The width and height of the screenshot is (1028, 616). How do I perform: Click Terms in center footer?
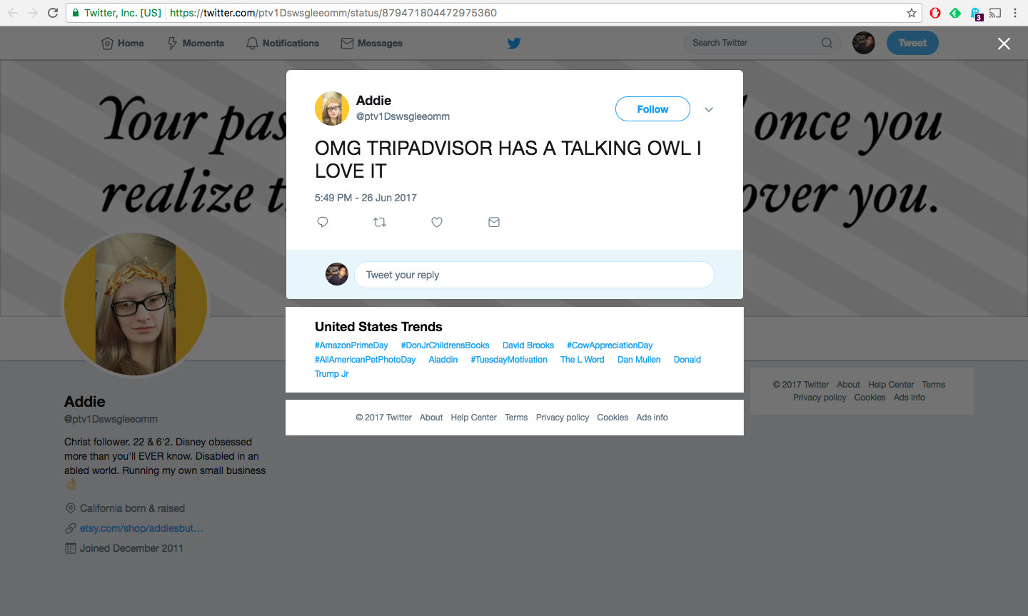(x=516, y=418)
